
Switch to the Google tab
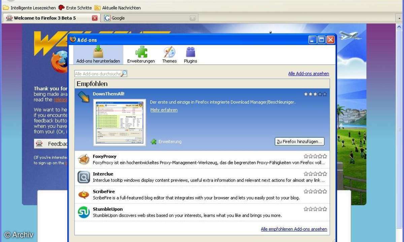pyautogui.click(x=149, y=18)
